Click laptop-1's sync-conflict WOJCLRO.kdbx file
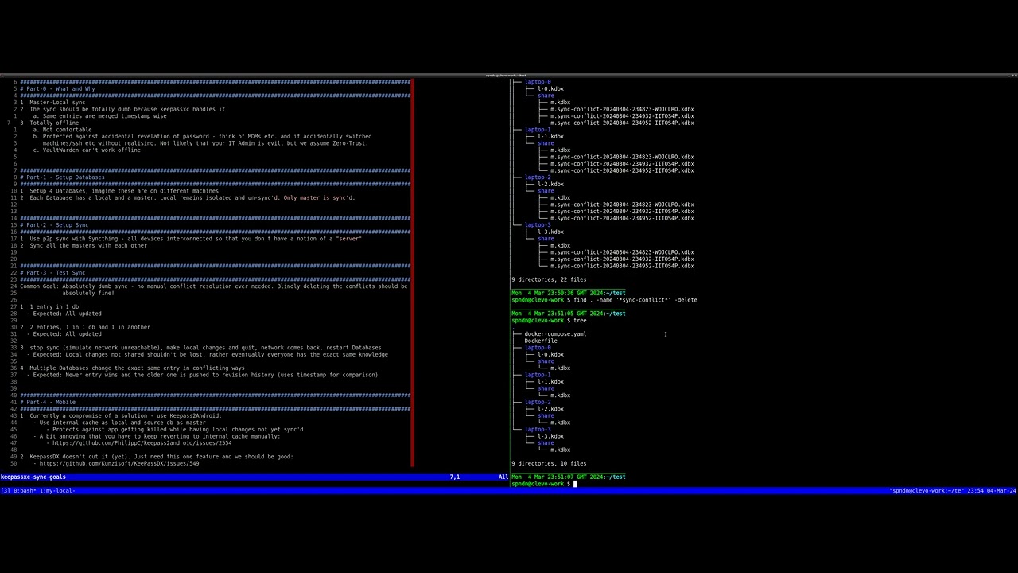This screenshot has width=1018, height=573. [x=622, y=158]
